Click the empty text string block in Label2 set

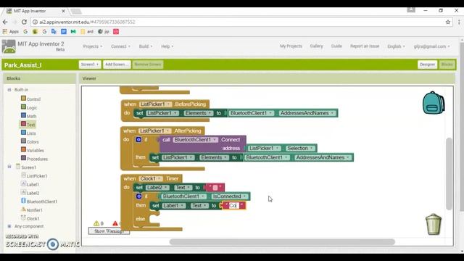tap(215, 187)
